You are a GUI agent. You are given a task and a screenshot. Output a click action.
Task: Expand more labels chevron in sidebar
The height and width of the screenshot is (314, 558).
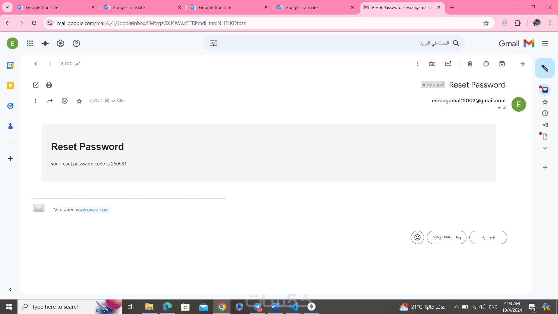point(545,148)
